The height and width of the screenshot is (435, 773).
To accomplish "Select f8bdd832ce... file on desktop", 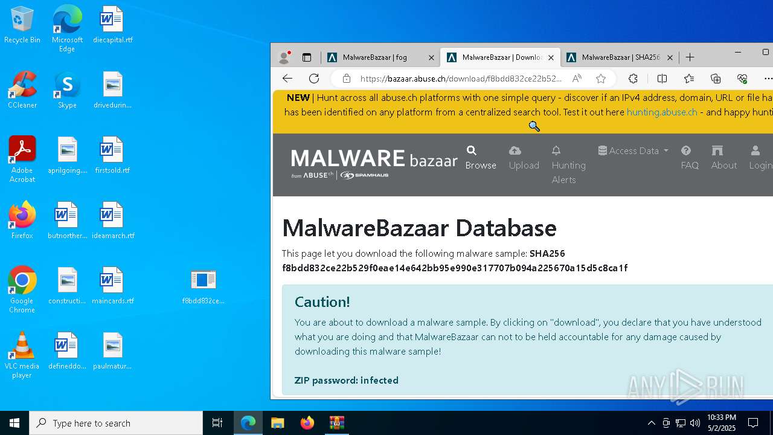I will (203, 286).
